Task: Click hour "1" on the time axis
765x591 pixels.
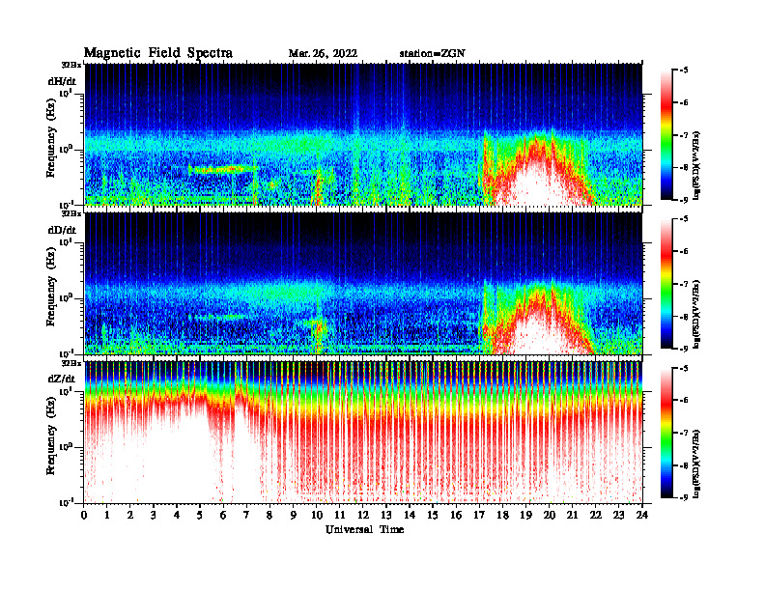Action: click(x=107, y=515)
